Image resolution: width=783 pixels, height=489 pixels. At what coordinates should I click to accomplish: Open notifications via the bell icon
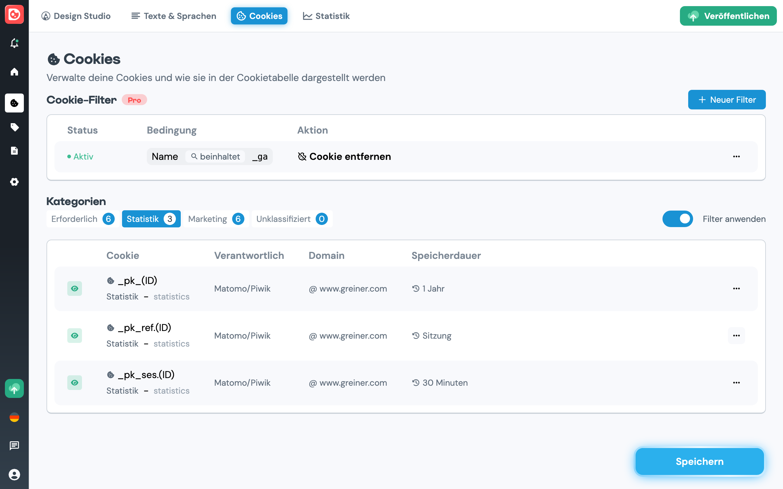(x=14, y=44)
